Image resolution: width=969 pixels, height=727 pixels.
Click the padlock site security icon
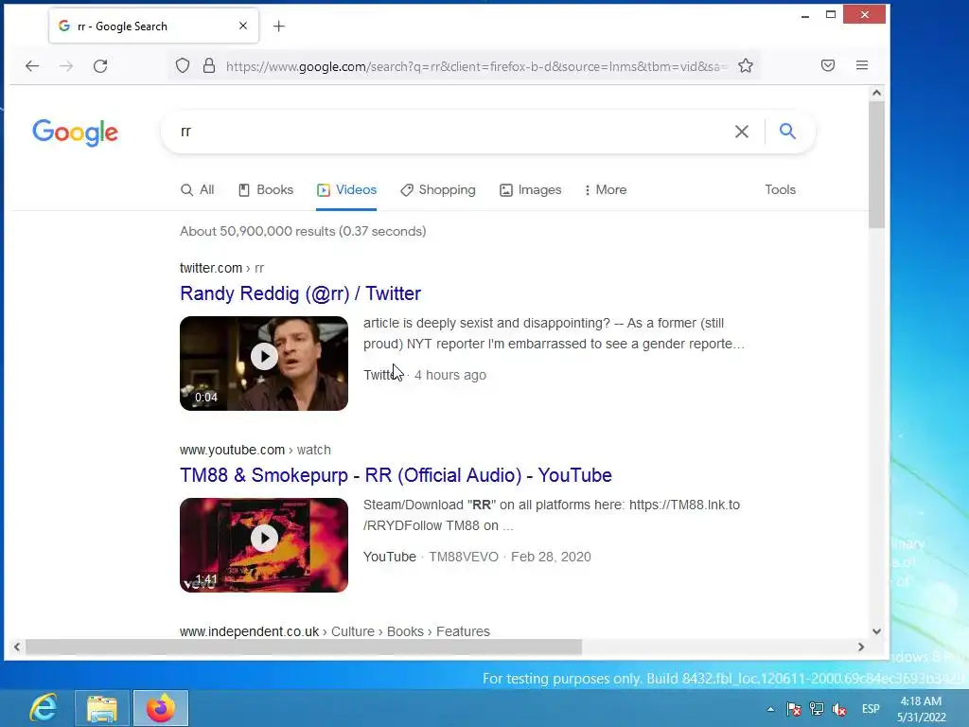[209, 65]
